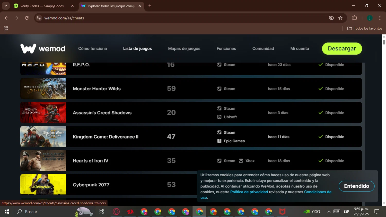The width and height of the screenshot is (386, 217).
Task: Open the tab search dropdown arrow
Action: tap(6, 6)
